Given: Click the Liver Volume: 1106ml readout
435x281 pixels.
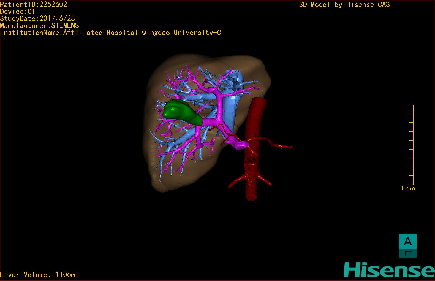Looking at the screenshot, I should (x=39, y=275).
